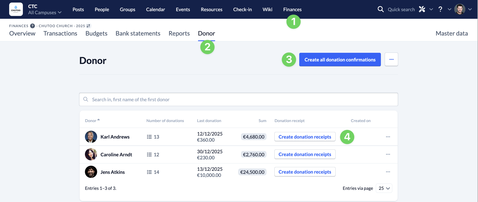Click the Finances help badge icon
This screenshot has width=478, height=202.
33,26
